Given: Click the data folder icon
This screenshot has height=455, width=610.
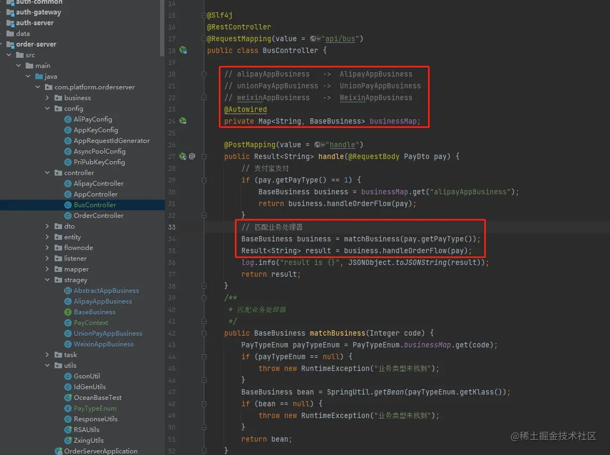Looking at the screenshot, I should pyautogui.click(x=11, y=34).
